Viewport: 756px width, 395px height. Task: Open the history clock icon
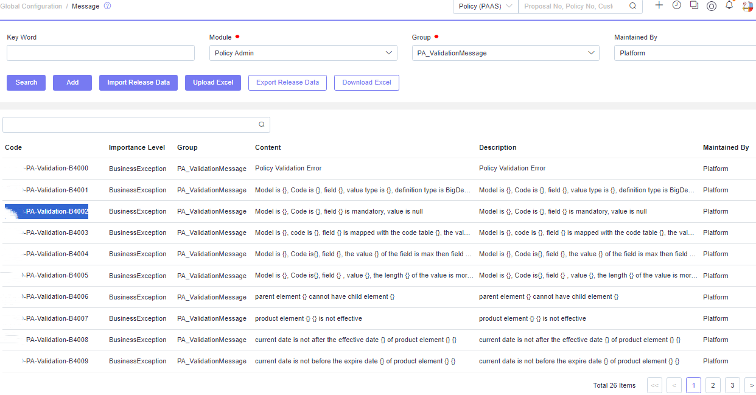[x=676, y=5]
